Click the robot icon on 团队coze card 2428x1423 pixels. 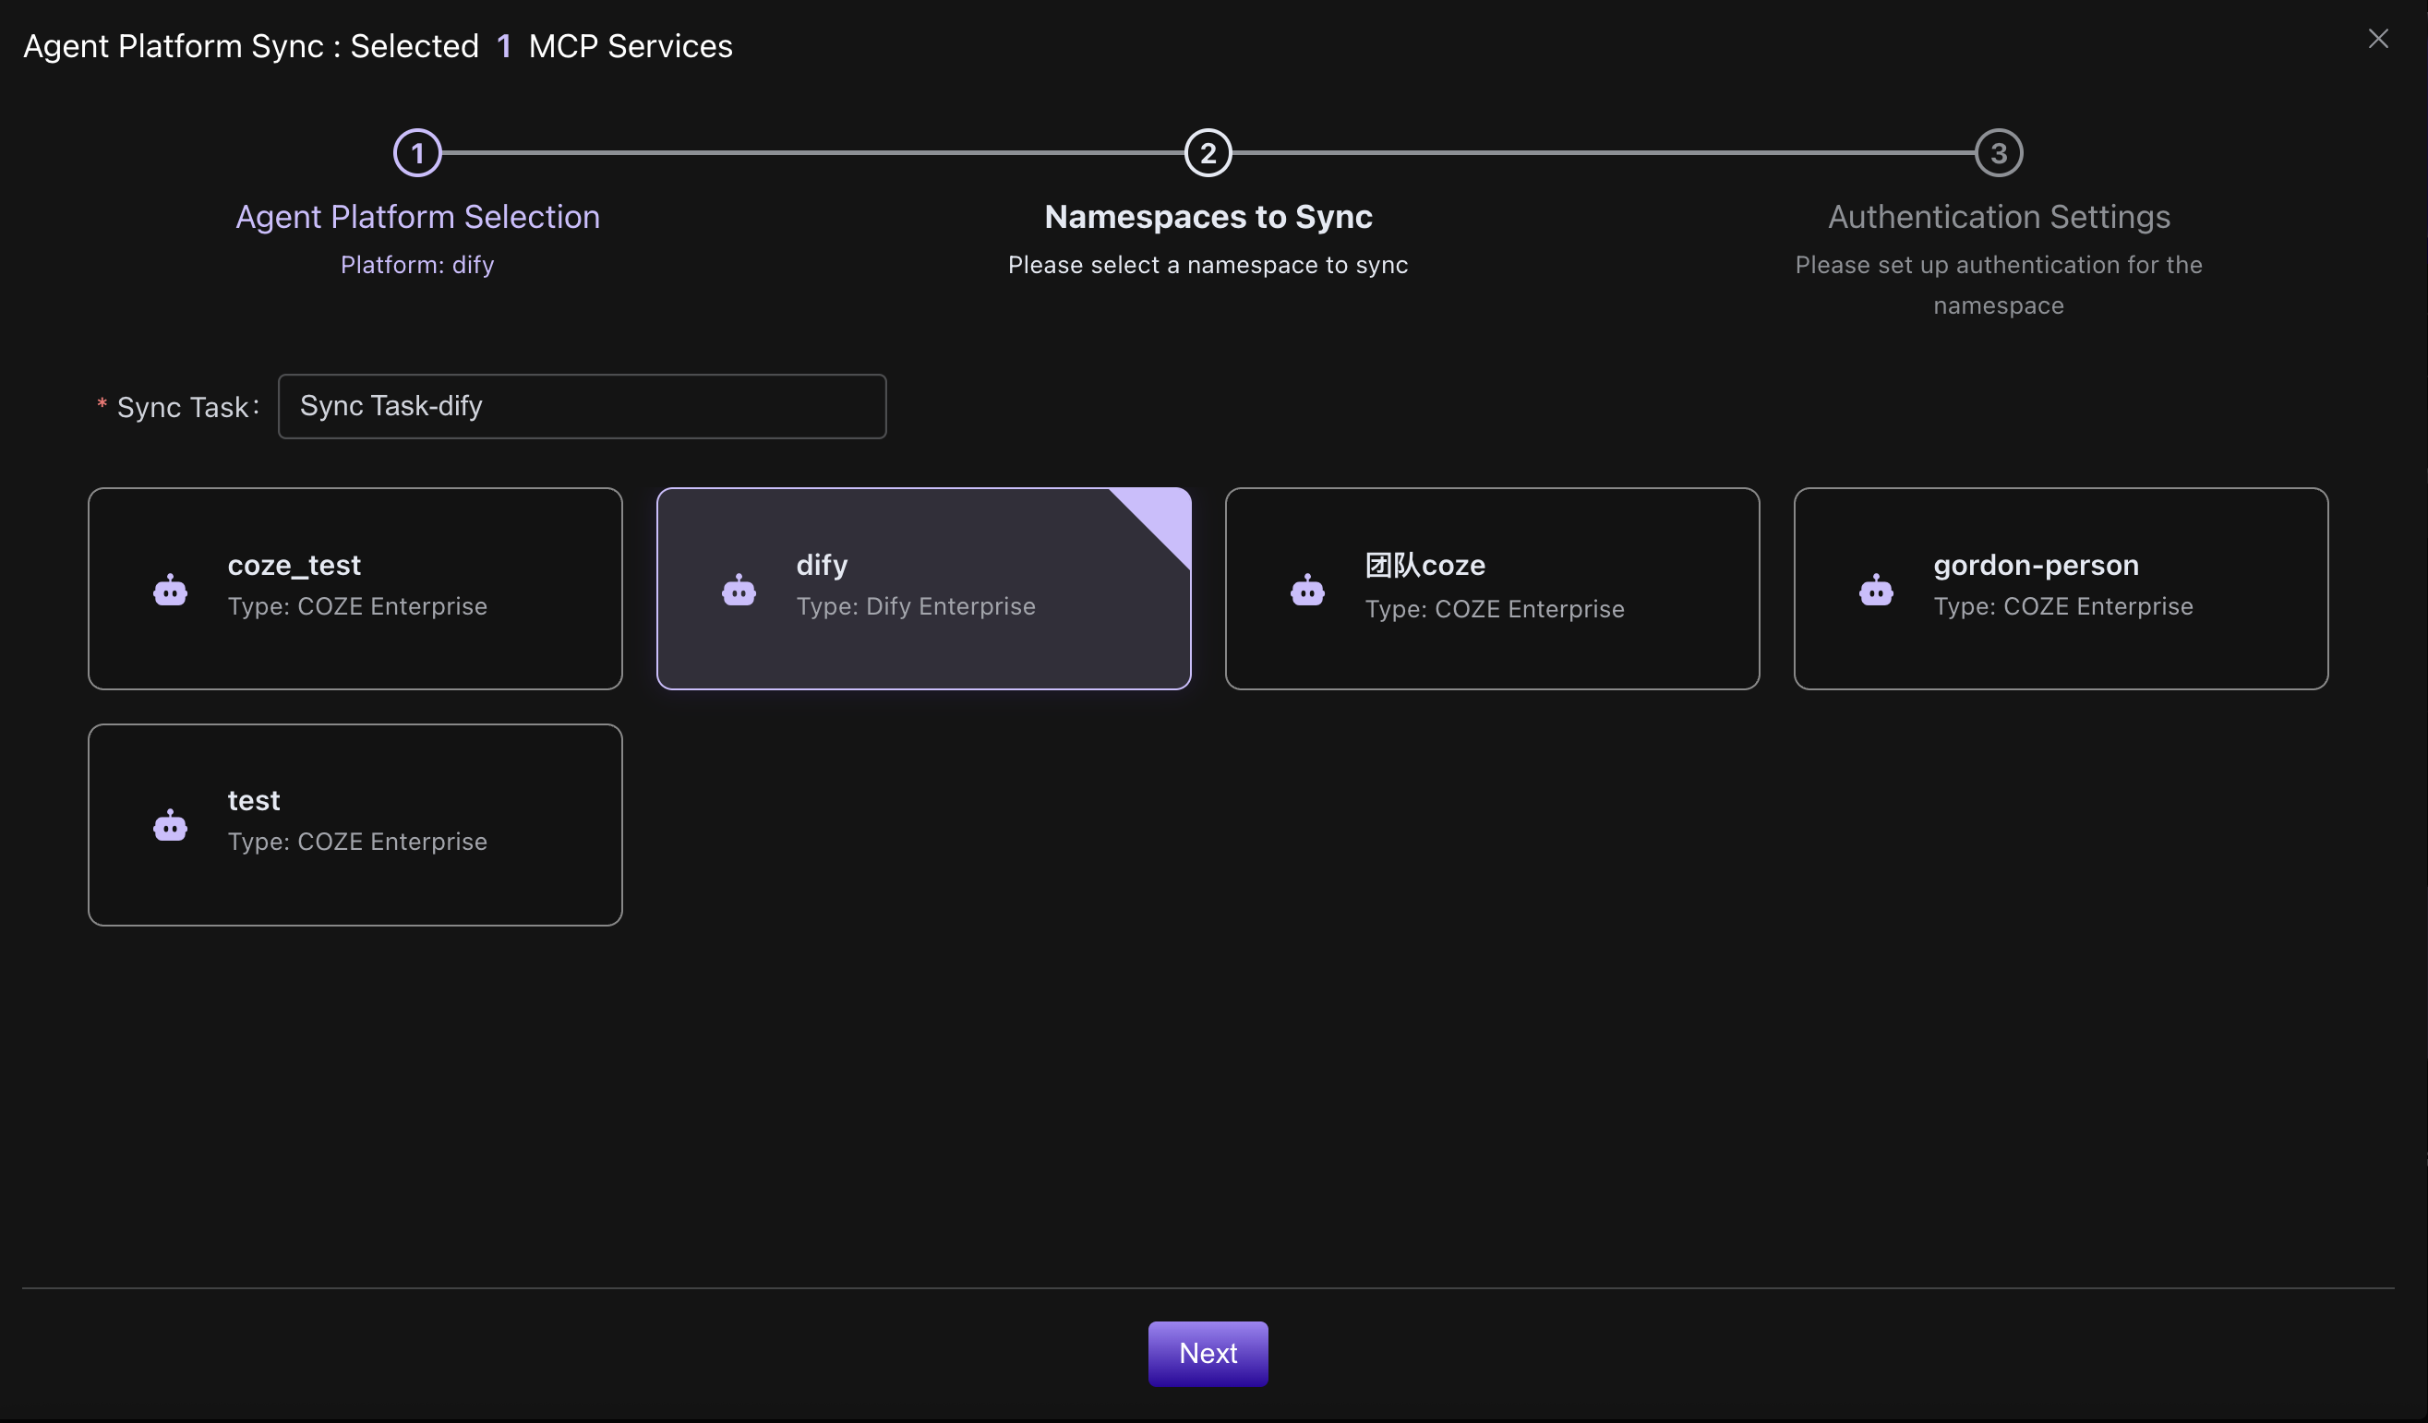point(1307,590)
